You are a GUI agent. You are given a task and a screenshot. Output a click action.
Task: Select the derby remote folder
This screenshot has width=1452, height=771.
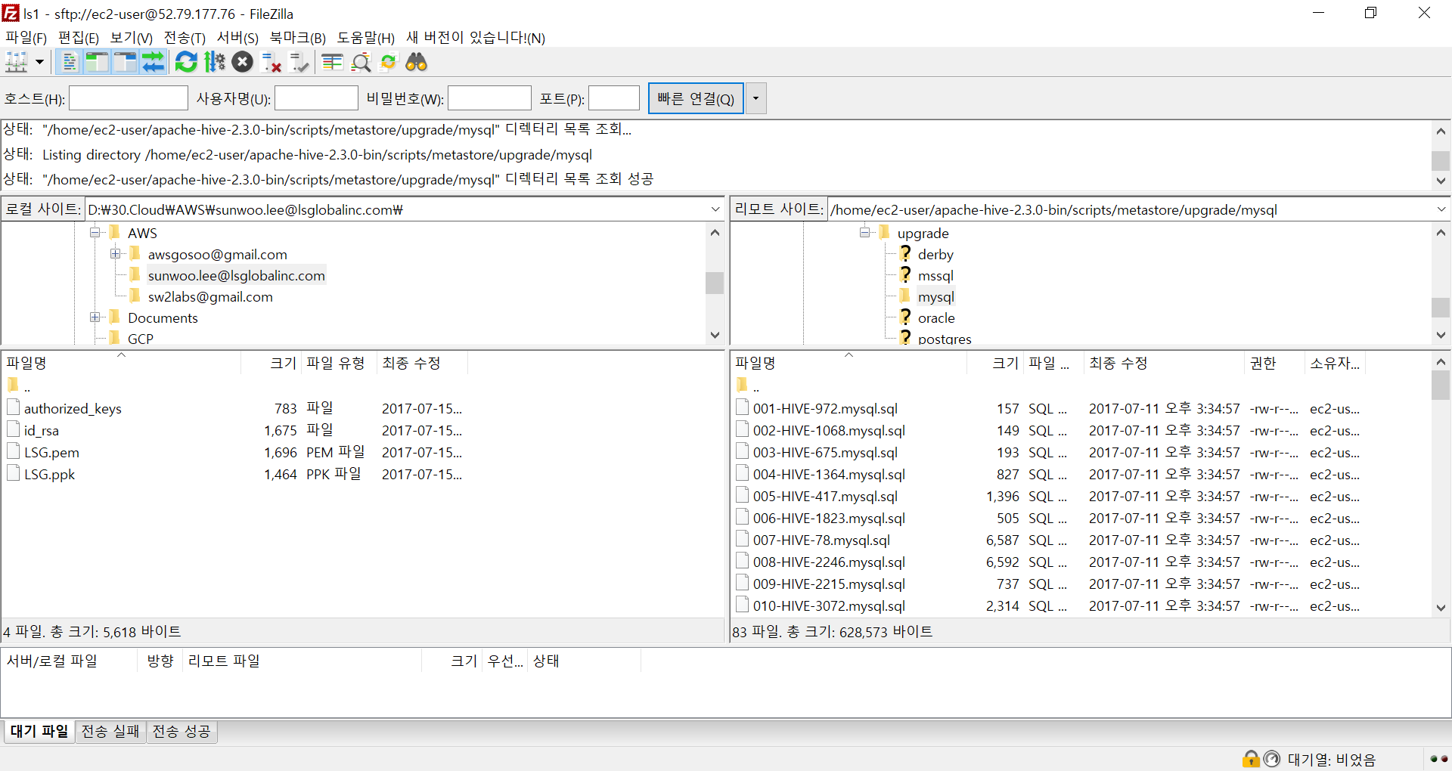(x=935, y=255)
